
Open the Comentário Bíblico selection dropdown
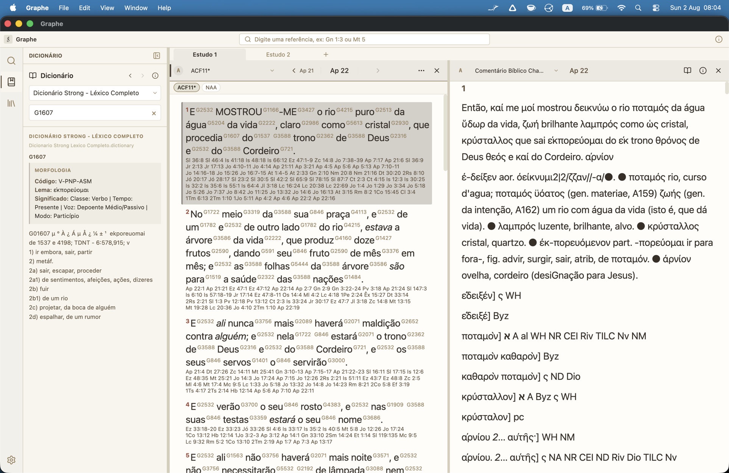click(x=516, y=71)
